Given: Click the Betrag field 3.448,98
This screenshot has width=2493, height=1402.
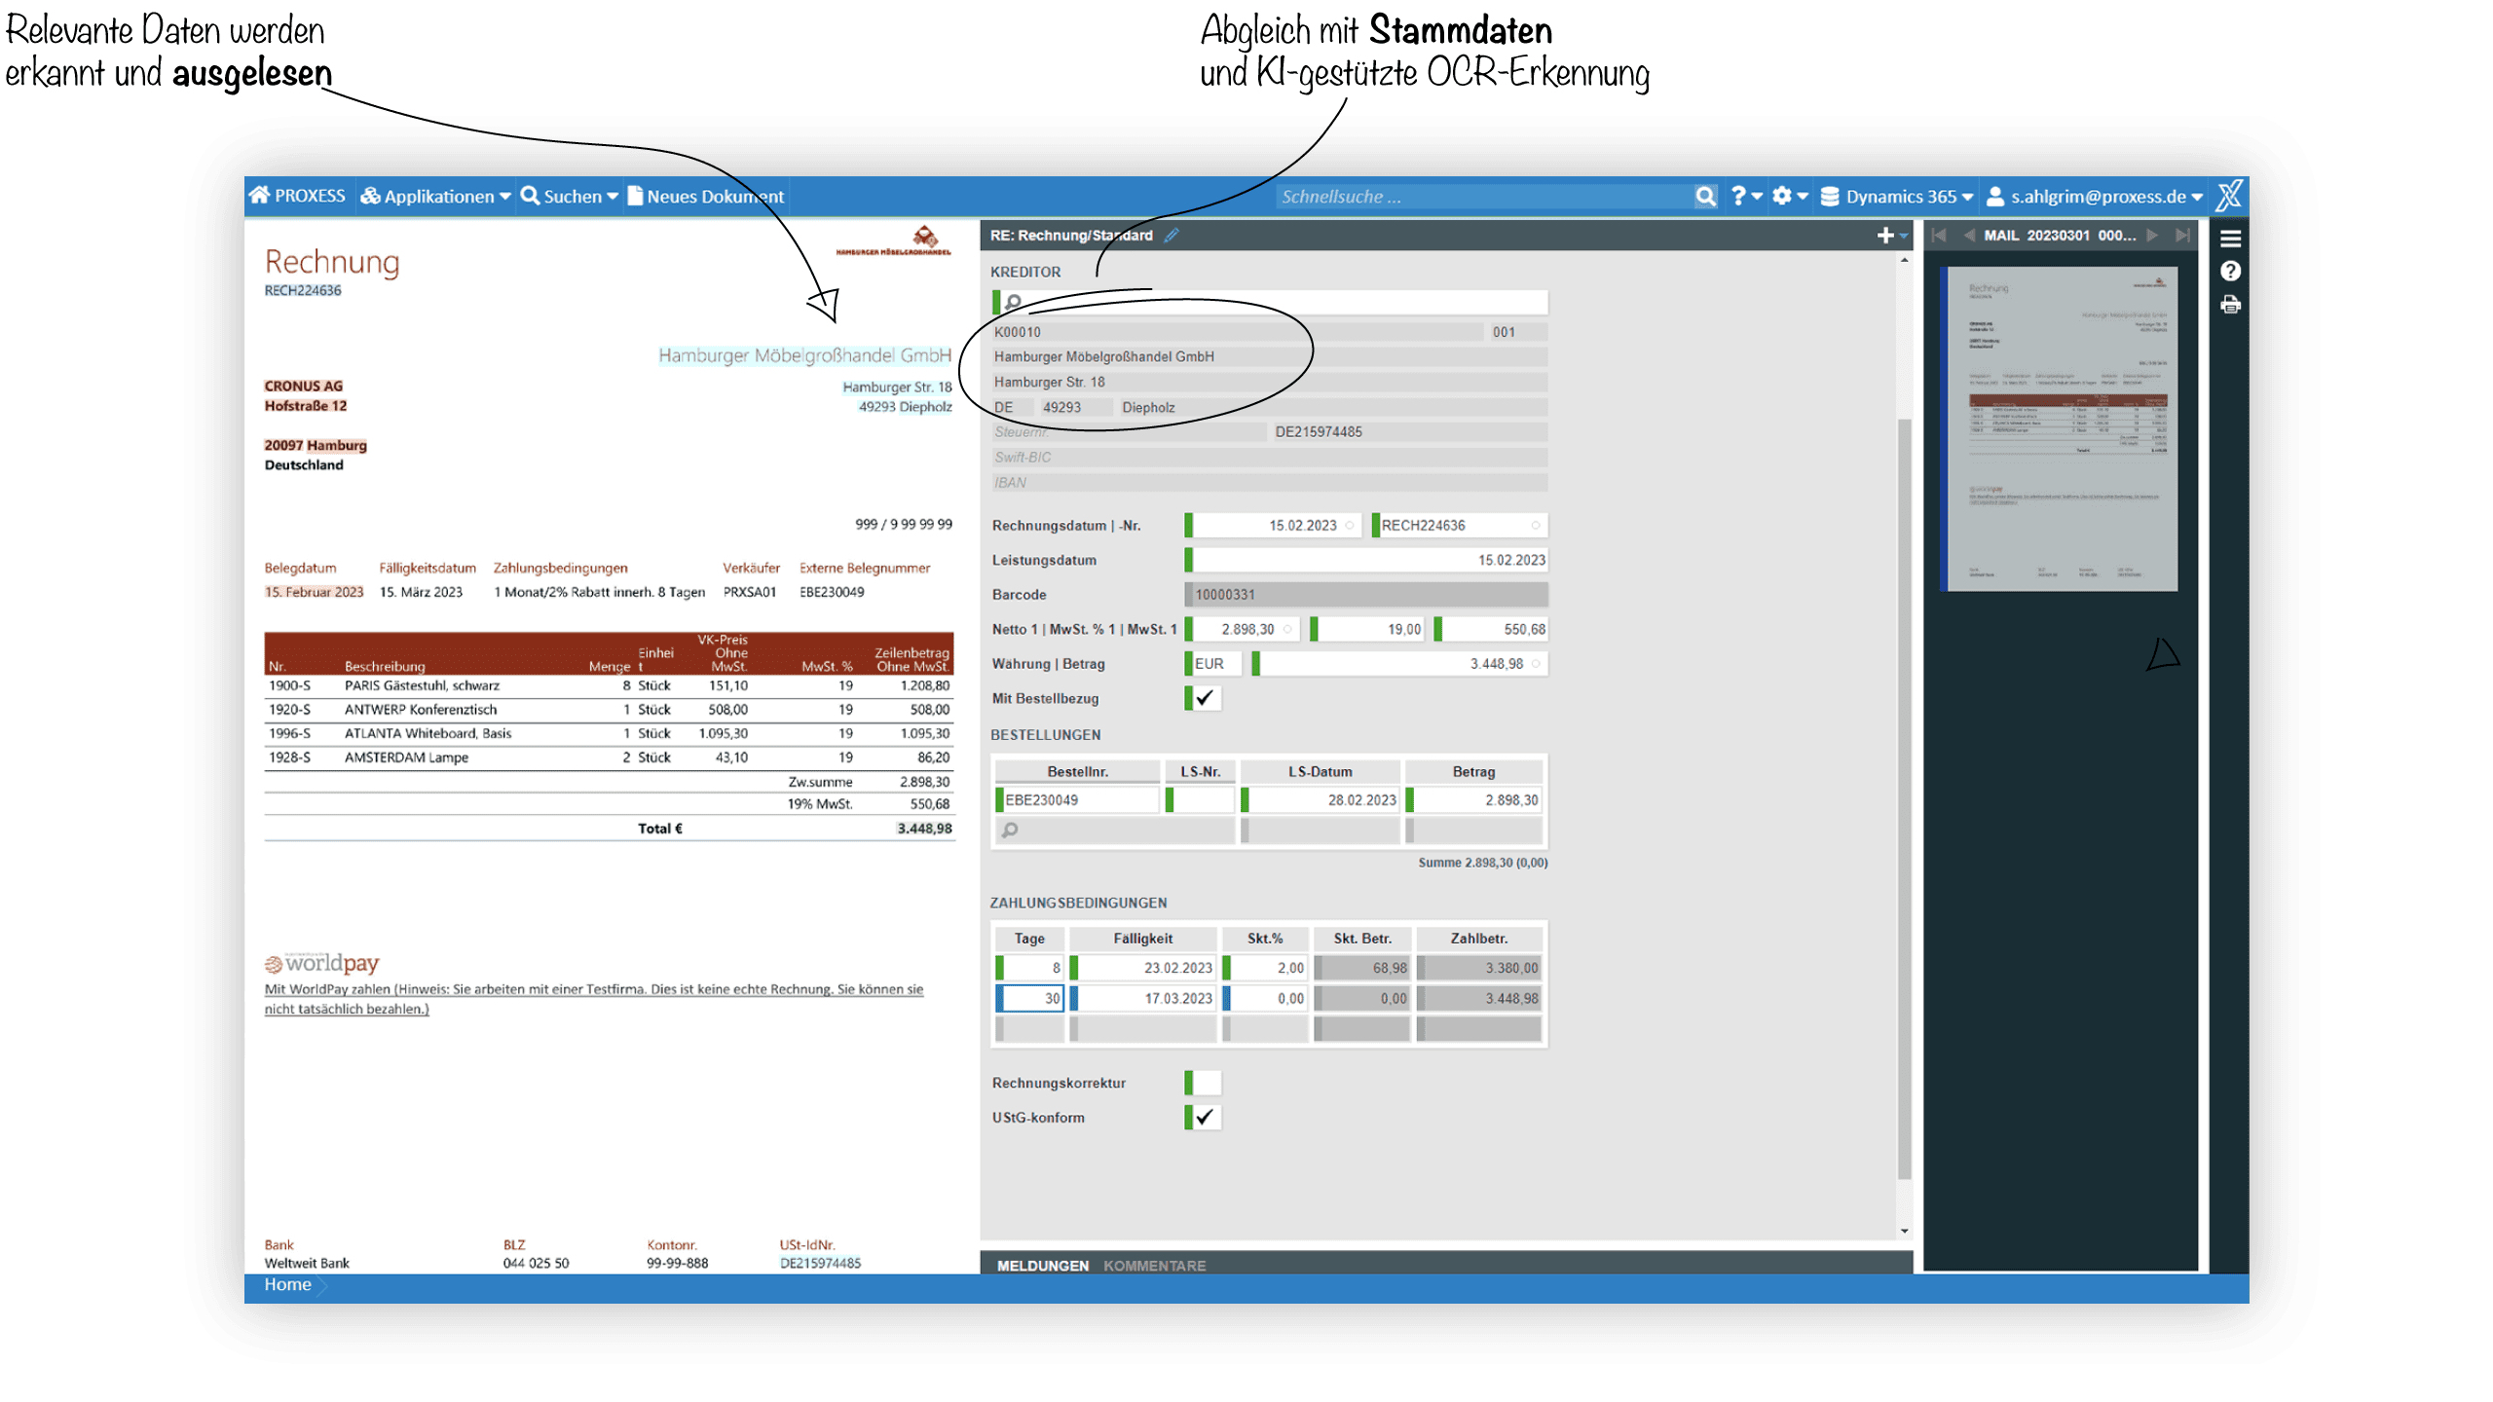Looking at the screenshot, I should (1399, 663).
